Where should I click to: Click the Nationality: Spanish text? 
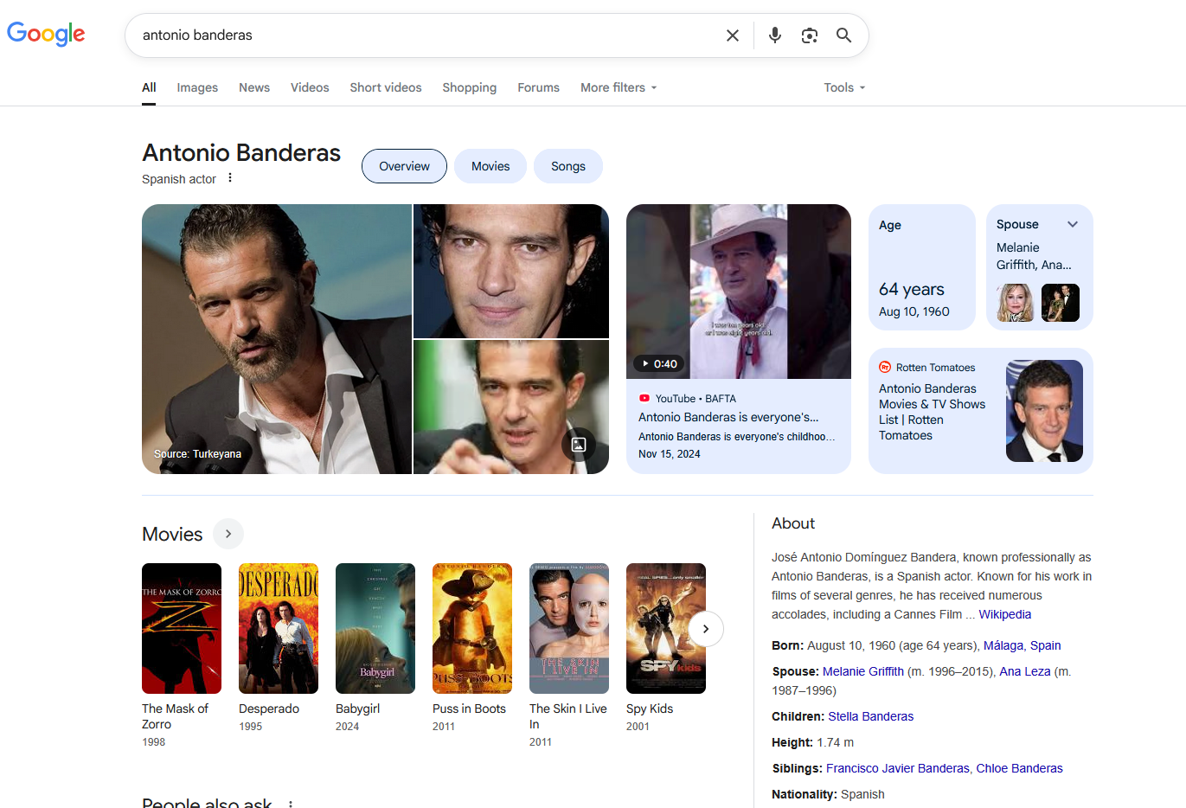click(x=829, y=794)
